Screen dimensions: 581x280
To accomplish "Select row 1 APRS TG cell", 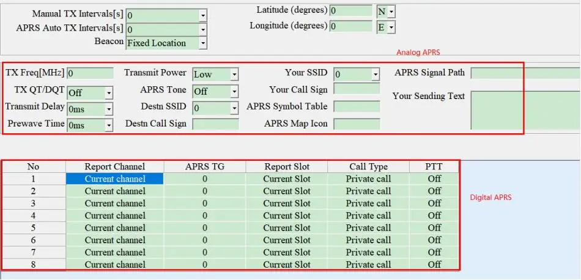I will tap(205, 179).
